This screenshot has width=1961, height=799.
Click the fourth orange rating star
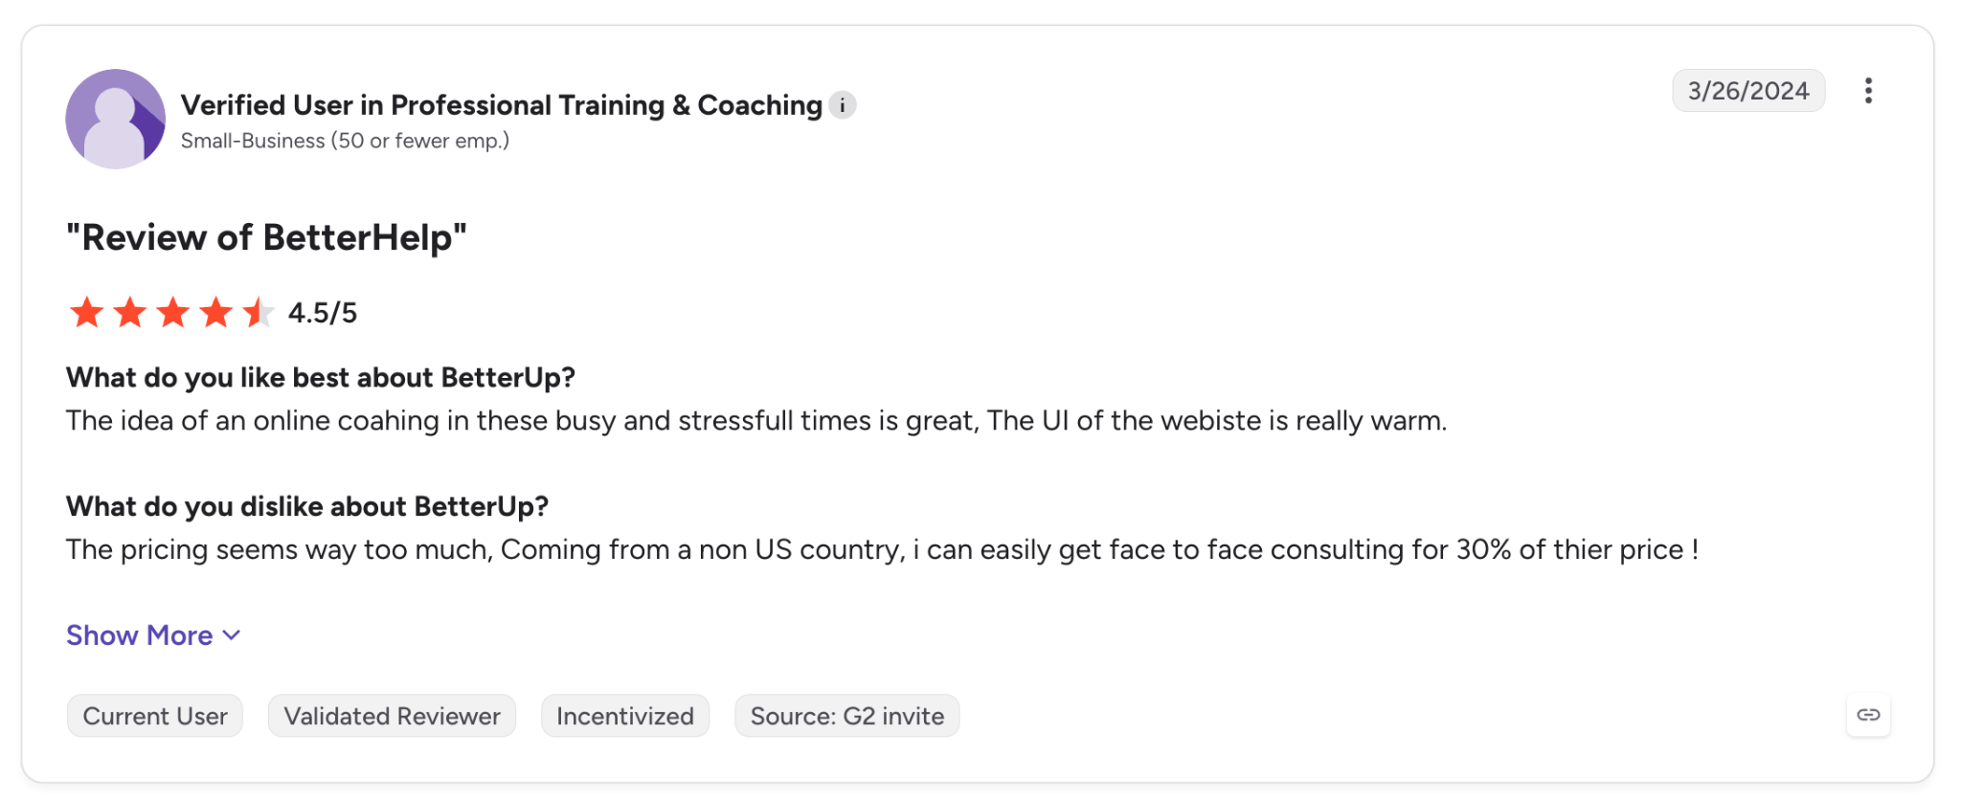pyautogui.click(x=216, y=312)
